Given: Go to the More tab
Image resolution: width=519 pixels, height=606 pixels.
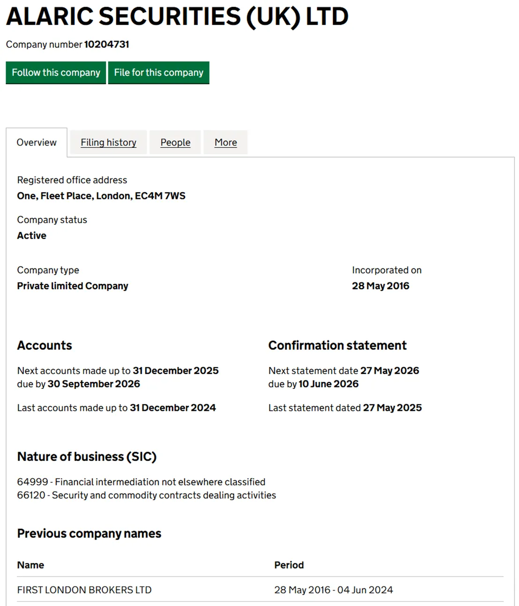Looking at the screenshot, I should (225, 142).
